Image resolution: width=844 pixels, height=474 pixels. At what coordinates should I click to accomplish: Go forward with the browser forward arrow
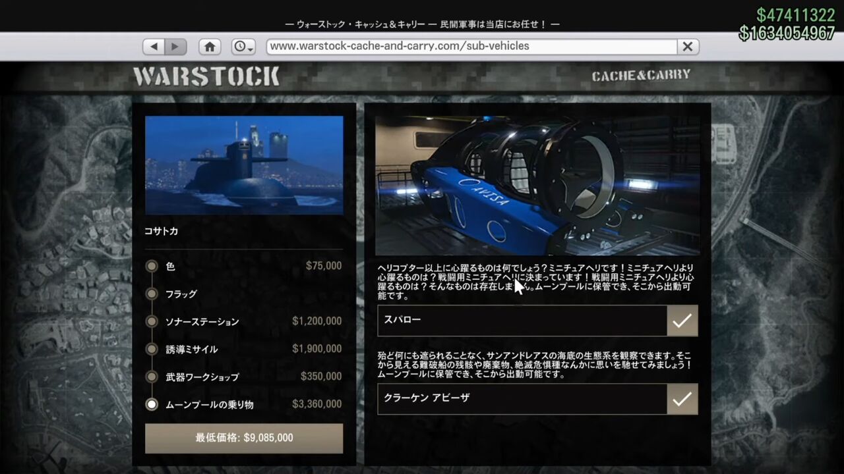click(175, 47)
